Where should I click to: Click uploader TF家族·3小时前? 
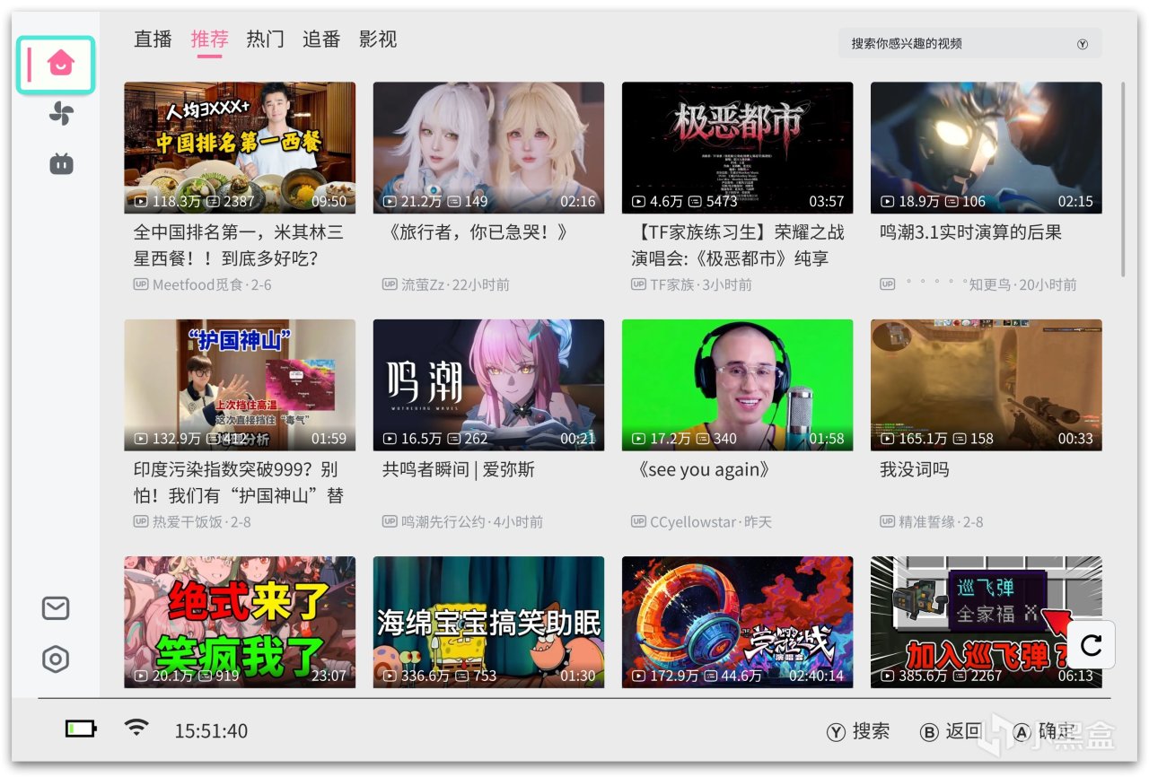click(701, 284)
